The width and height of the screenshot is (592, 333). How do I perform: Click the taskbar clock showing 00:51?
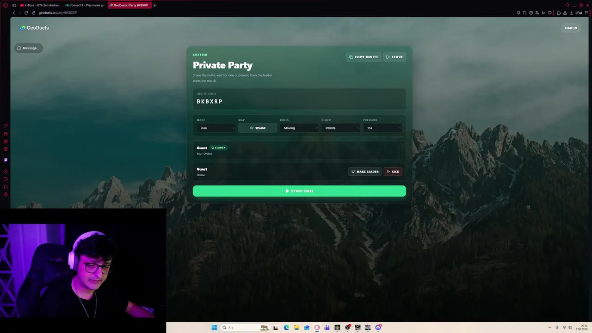(x=581, y=327)
